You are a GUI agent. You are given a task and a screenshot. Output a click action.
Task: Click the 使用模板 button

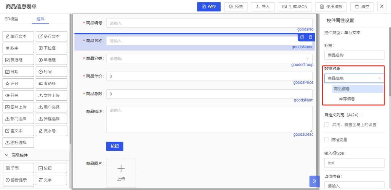(331, 7)
